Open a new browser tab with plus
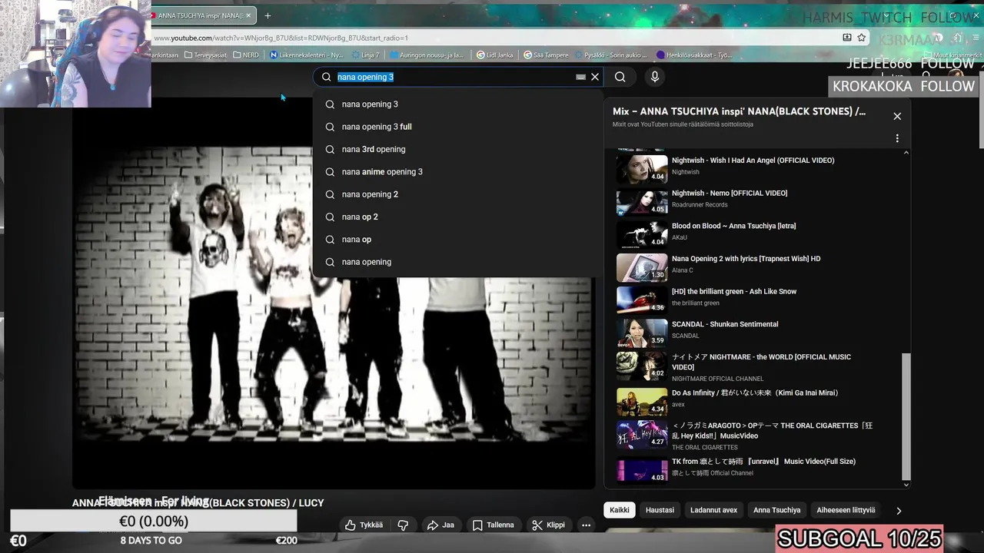 (x=268, y=15)
